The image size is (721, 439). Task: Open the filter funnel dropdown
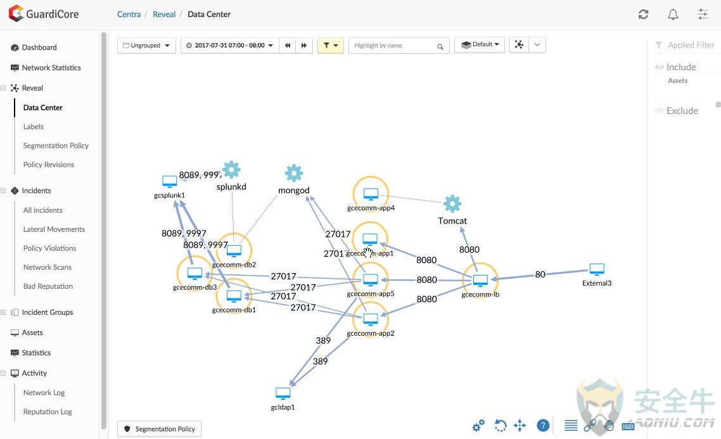tap(331, 46)
